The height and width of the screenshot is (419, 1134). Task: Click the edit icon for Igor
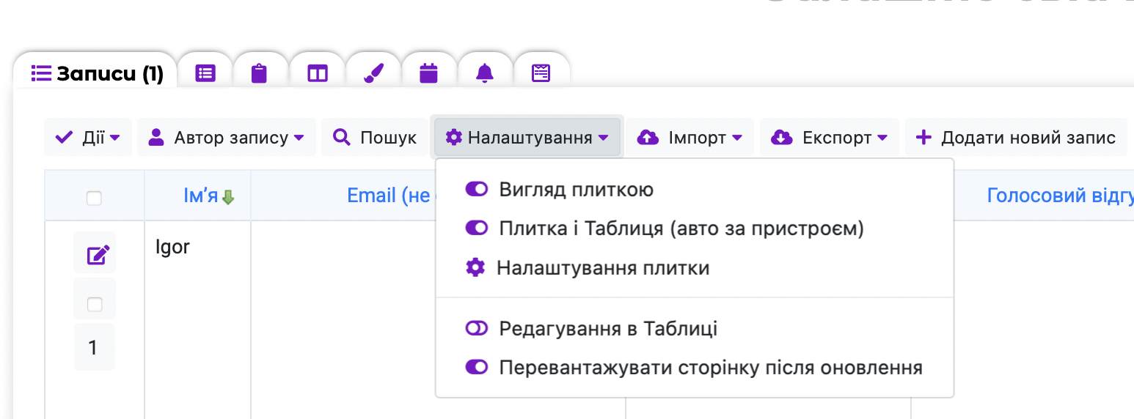pyautogui.click(x=98, y=255)
